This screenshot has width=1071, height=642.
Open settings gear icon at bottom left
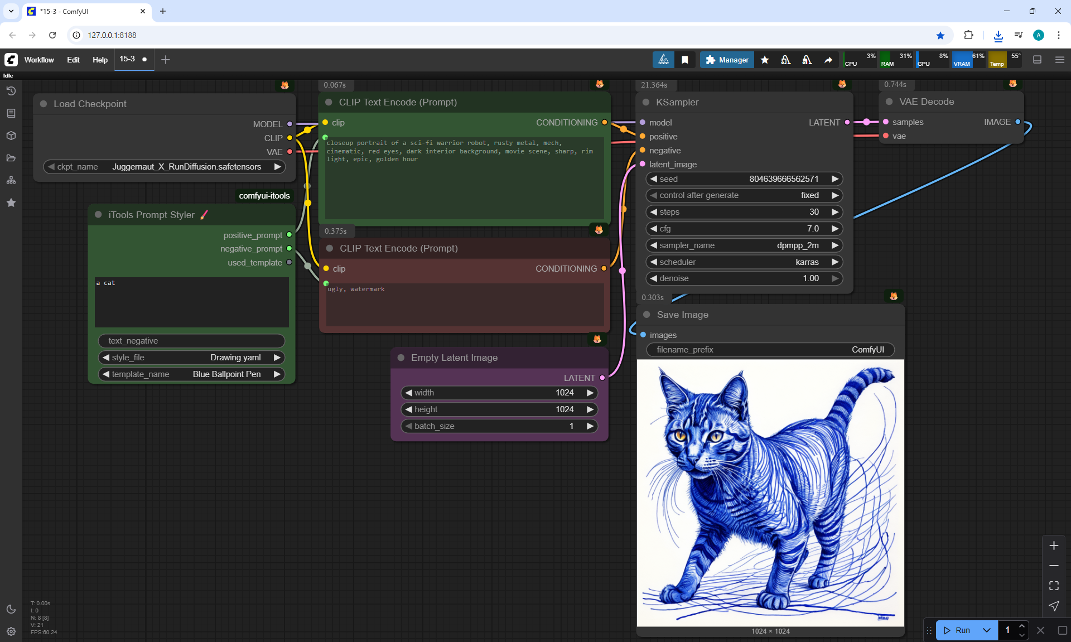click(11, 631)
